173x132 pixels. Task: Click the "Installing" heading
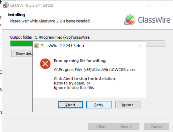16,15
